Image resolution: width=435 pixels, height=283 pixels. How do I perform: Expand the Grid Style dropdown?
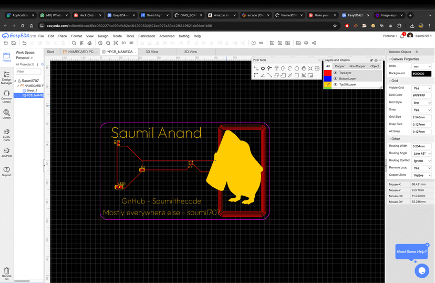tap(421, 103)
